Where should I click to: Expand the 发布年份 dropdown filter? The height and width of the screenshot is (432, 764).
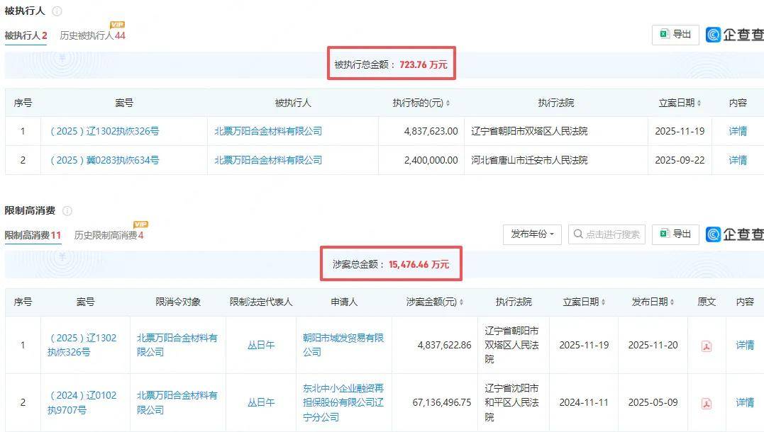click(x=533, y=234)
